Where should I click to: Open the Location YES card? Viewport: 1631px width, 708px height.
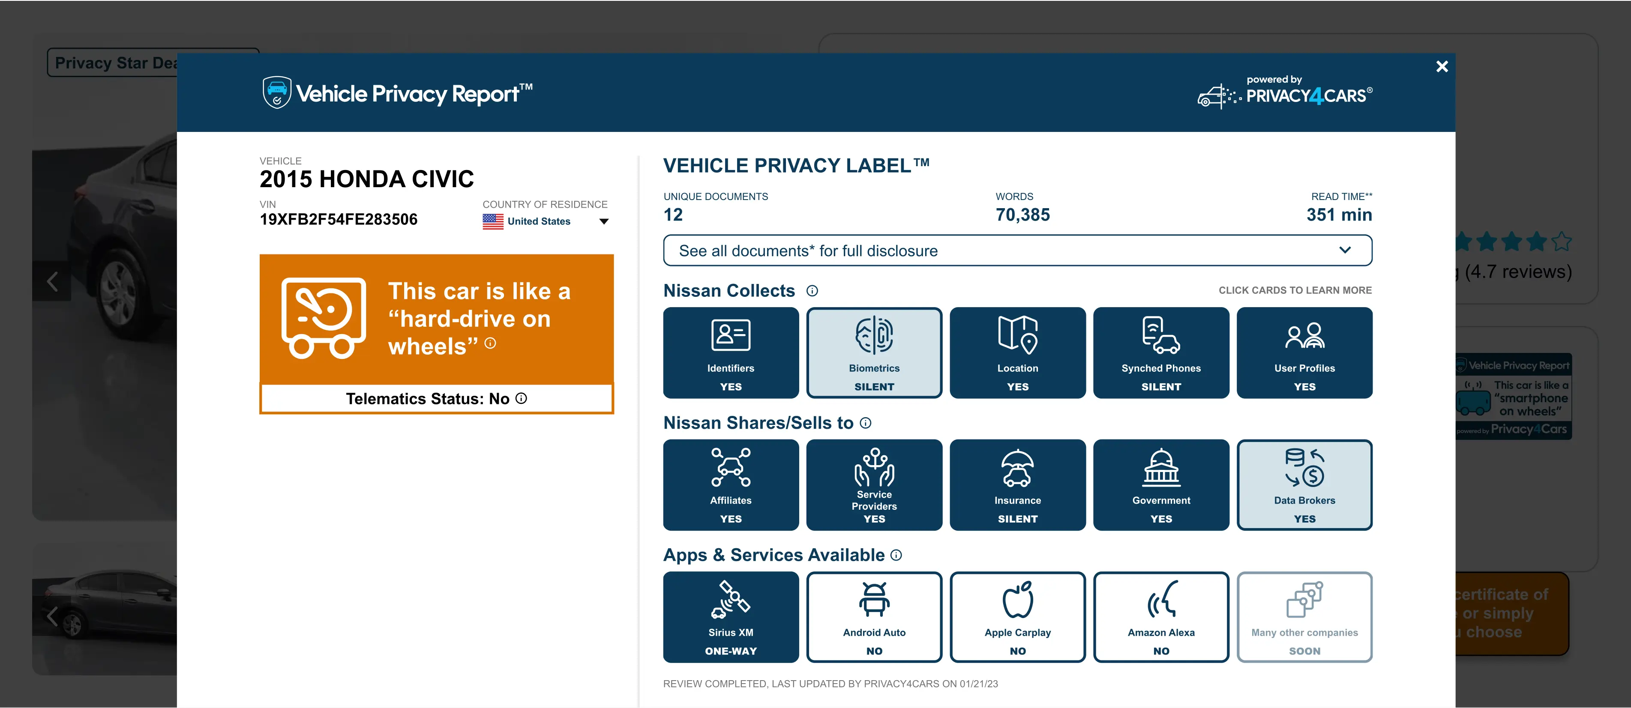coord(1017,353)
